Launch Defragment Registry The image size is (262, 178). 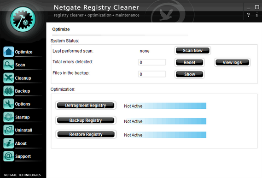86,106
